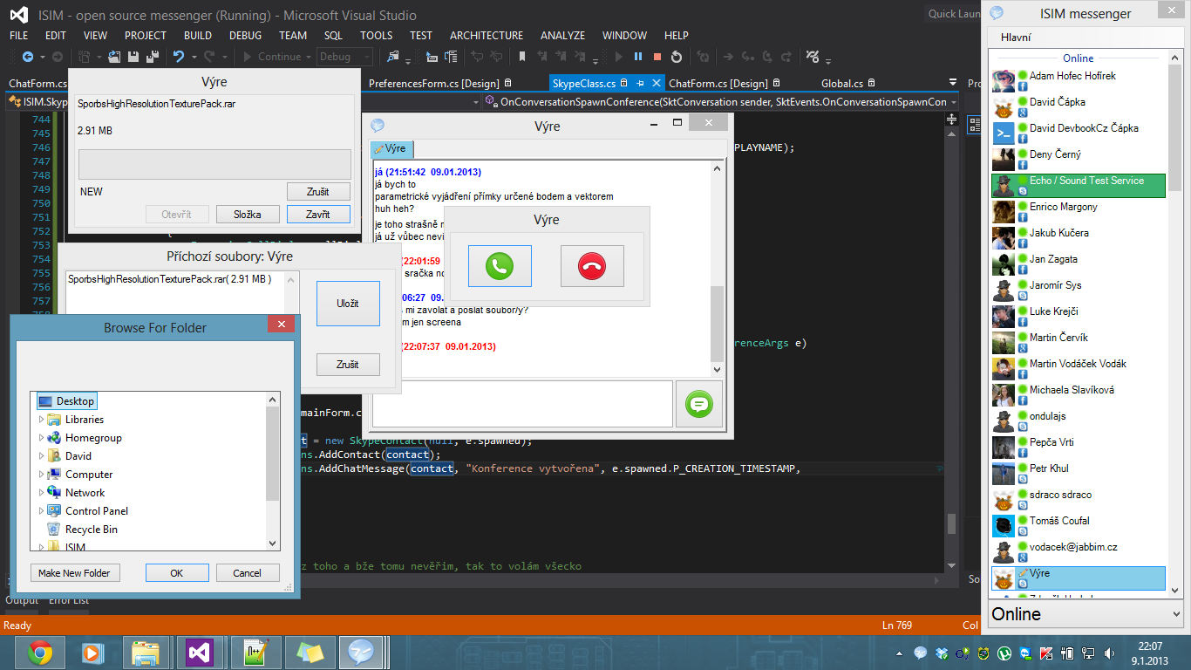Open the document tabs overflow dropdown arrow
This screenshot has height=670, width=1191.
[952, 84]
